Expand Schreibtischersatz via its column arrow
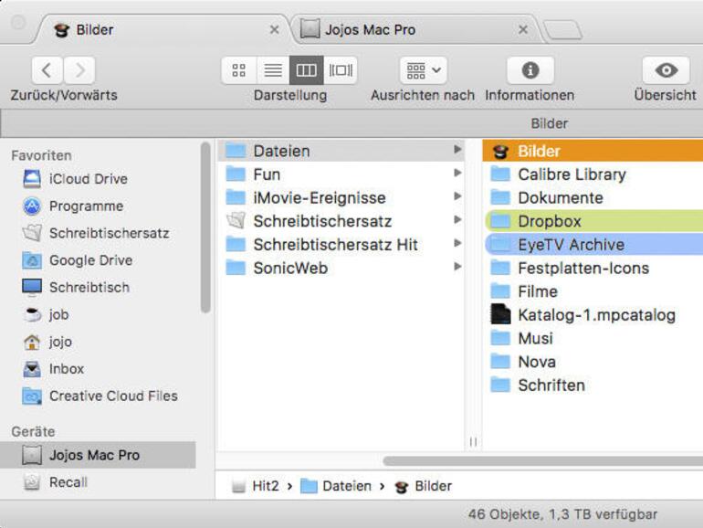The width and height of the screenshot is (703, 528). pyautogui.click(x=457, y=219)
